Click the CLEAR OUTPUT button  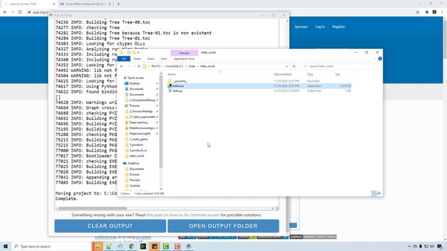point(110,226)
